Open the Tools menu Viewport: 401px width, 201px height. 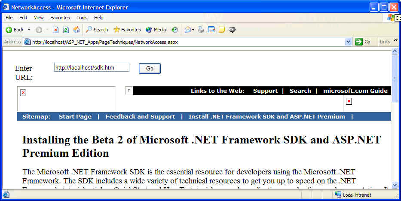[x=82, y=18]
